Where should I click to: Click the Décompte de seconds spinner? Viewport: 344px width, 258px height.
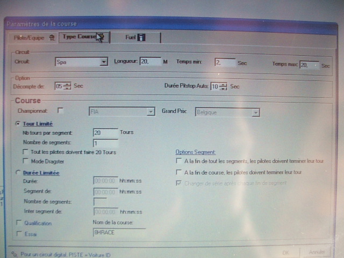click(x=67, y=86)
